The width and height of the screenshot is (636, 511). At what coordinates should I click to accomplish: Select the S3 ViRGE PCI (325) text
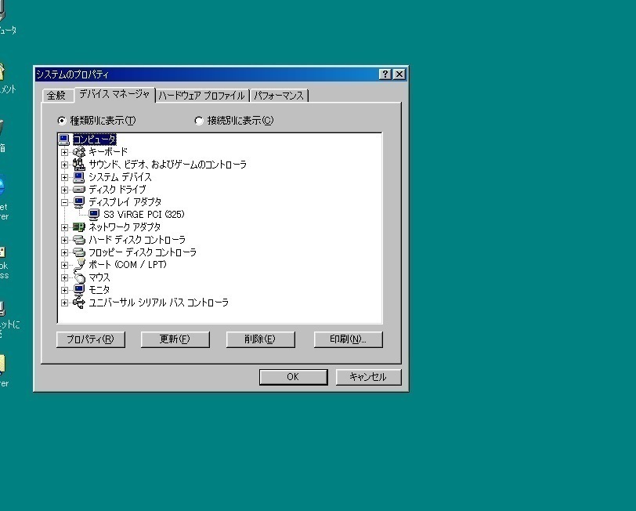[x=144, y=214]
